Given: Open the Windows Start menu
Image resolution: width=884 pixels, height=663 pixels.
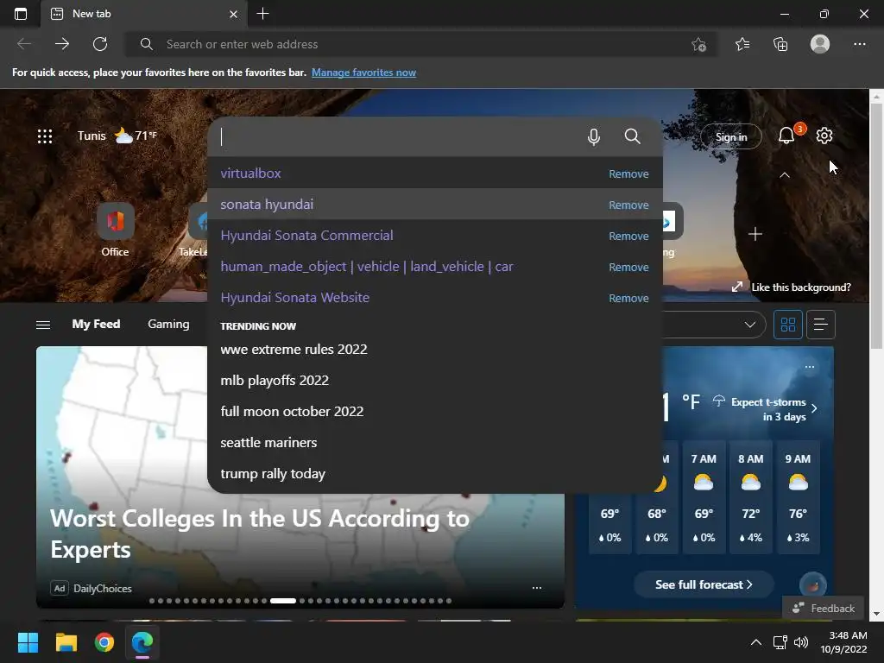Looking at the screenshot, I should tap(28, 642).
